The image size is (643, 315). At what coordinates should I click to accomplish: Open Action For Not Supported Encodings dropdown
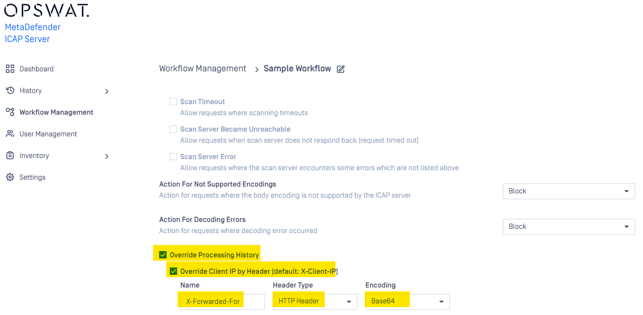[568, 191]
